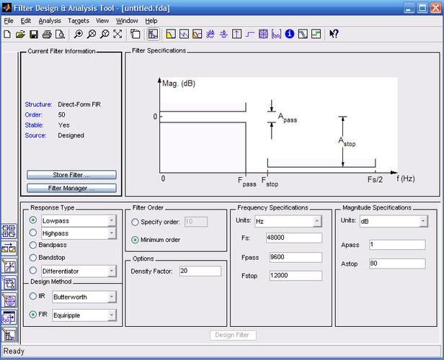
Task: Click the Design Filter button
Action: point(233,335)
